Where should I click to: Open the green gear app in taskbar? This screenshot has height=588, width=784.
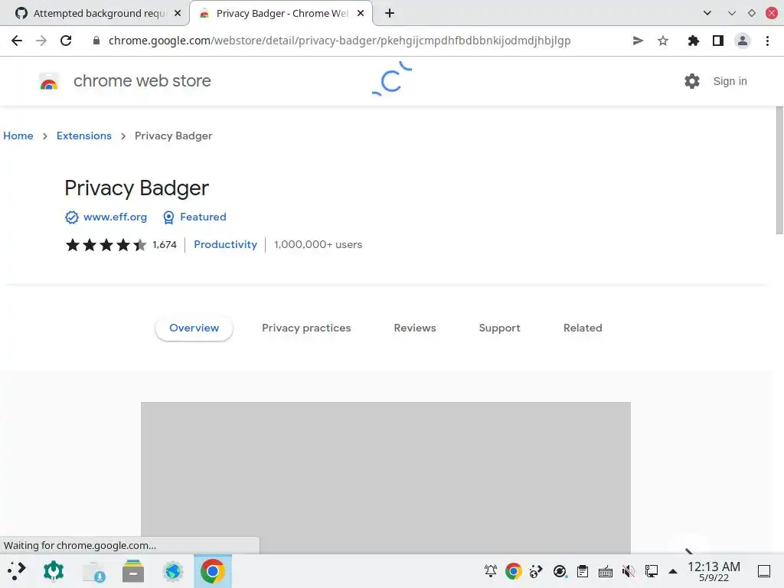click(x=54, y=571)
